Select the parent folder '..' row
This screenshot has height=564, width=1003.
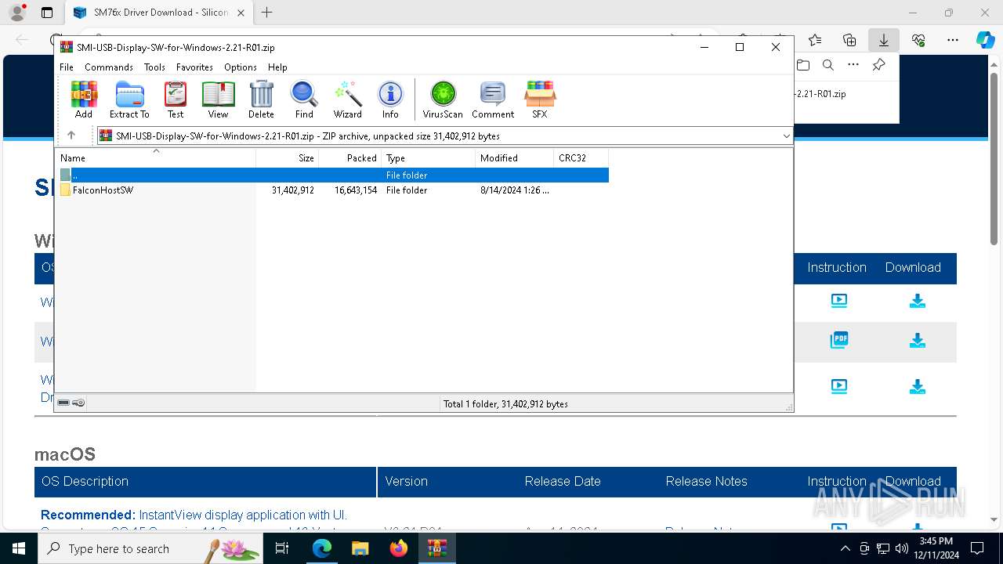point(333,175)
